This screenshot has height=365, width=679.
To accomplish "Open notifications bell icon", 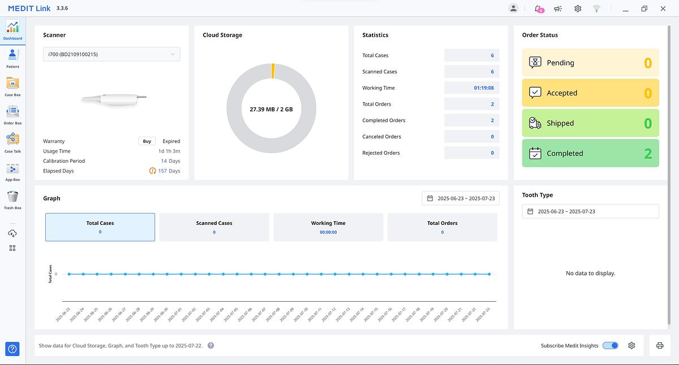I will [x=538, y=8].
